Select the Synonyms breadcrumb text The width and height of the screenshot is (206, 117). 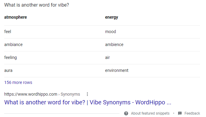(70, 94)
